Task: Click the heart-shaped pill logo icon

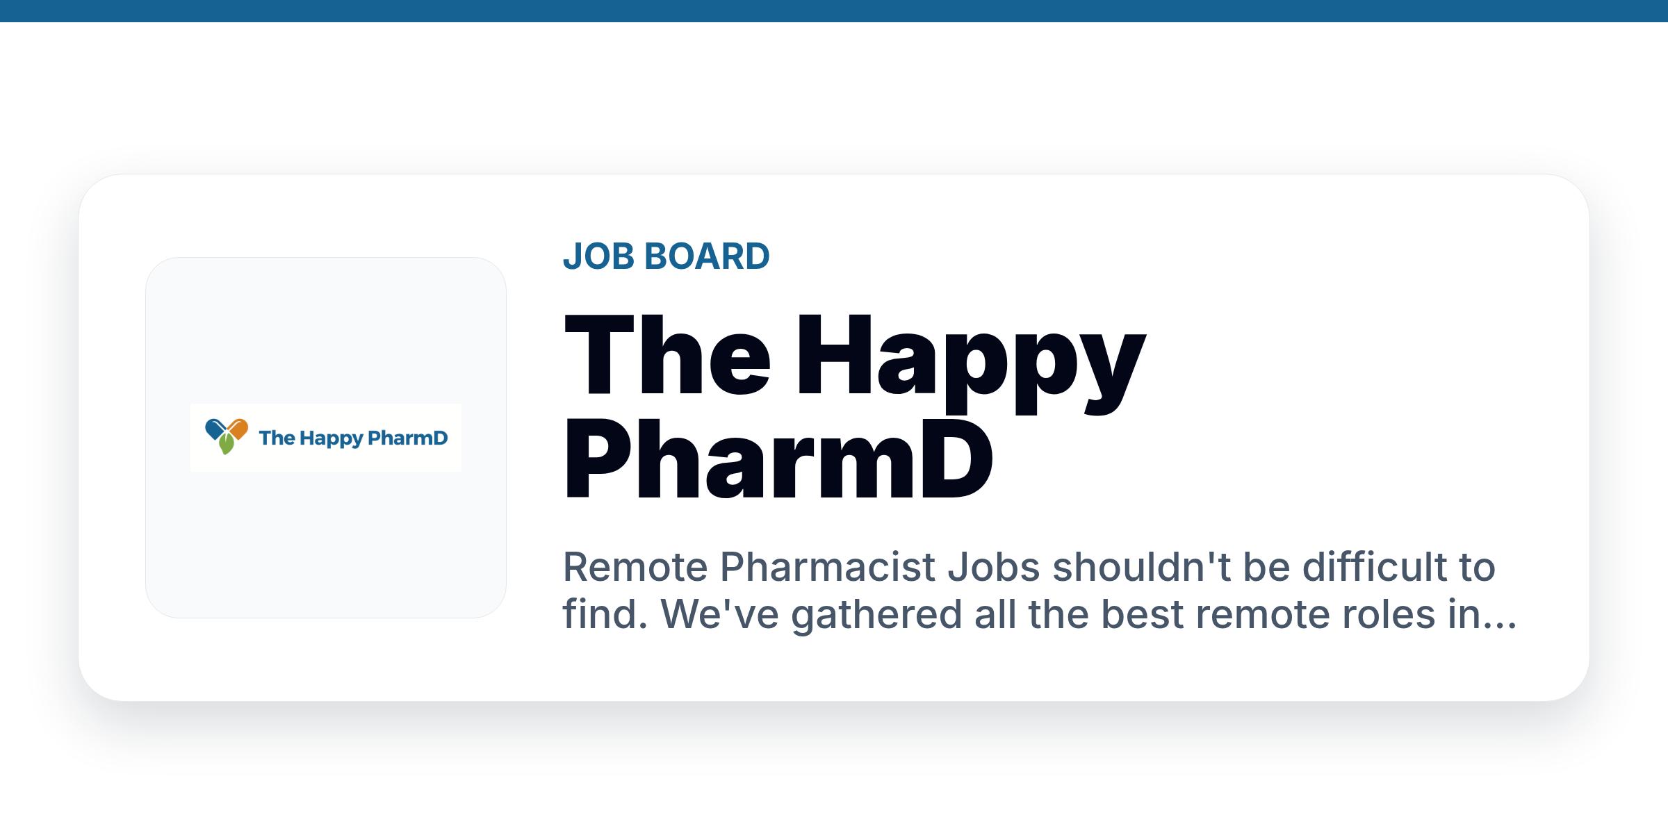Action: (227, 436)
